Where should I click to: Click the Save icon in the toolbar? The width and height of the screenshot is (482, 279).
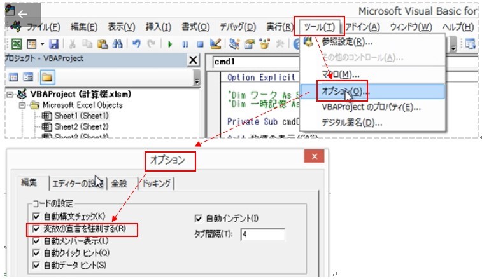pyautogui.click(x=53, y=44)
